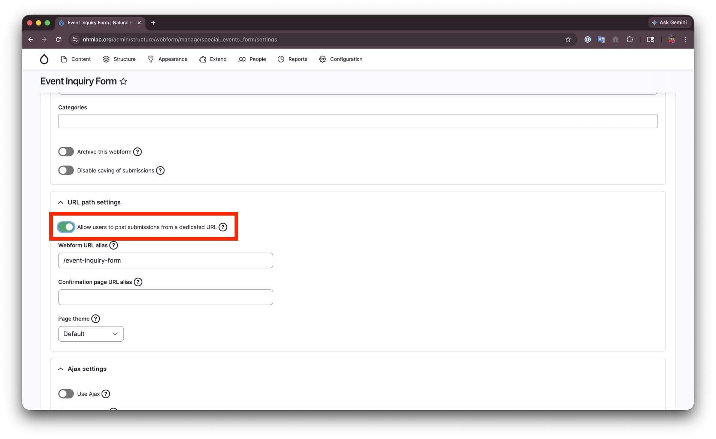Open the tab search icon in toolbar
Viewport: 716px width, 439px height.
tap(651, 39)
